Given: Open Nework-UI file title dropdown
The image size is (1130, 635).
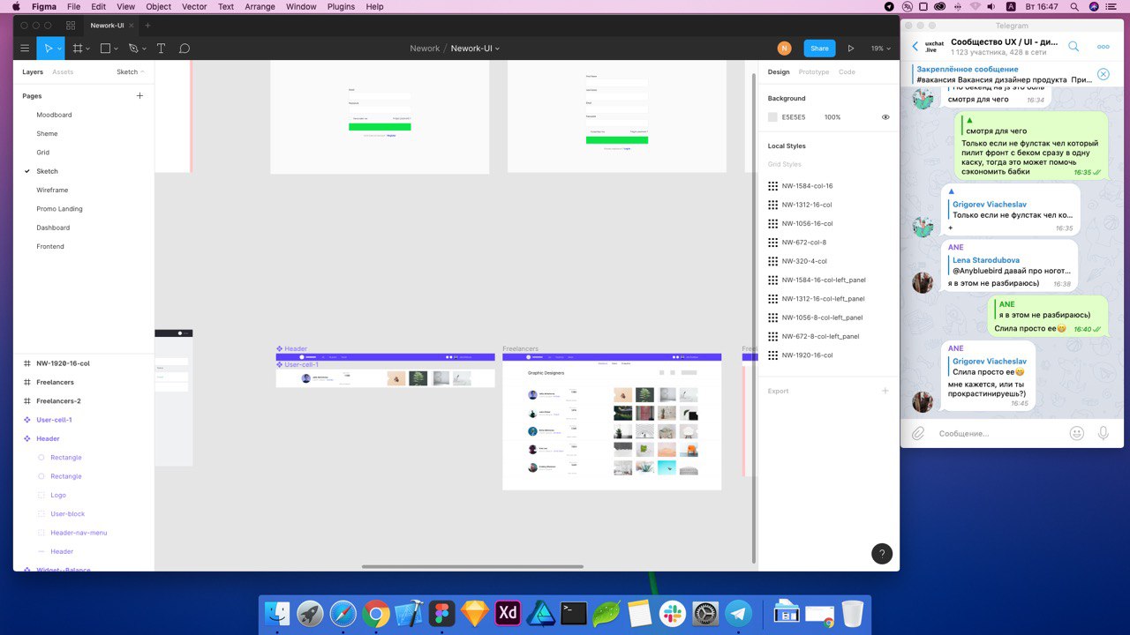Looking at the screenshot, I should 497,49.
